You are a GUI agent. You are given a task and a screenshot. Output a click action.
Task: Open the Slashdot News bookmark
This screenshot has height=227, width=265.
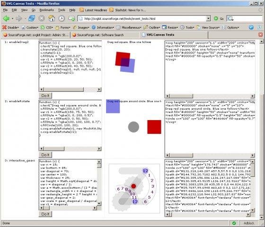click(128, 10)
